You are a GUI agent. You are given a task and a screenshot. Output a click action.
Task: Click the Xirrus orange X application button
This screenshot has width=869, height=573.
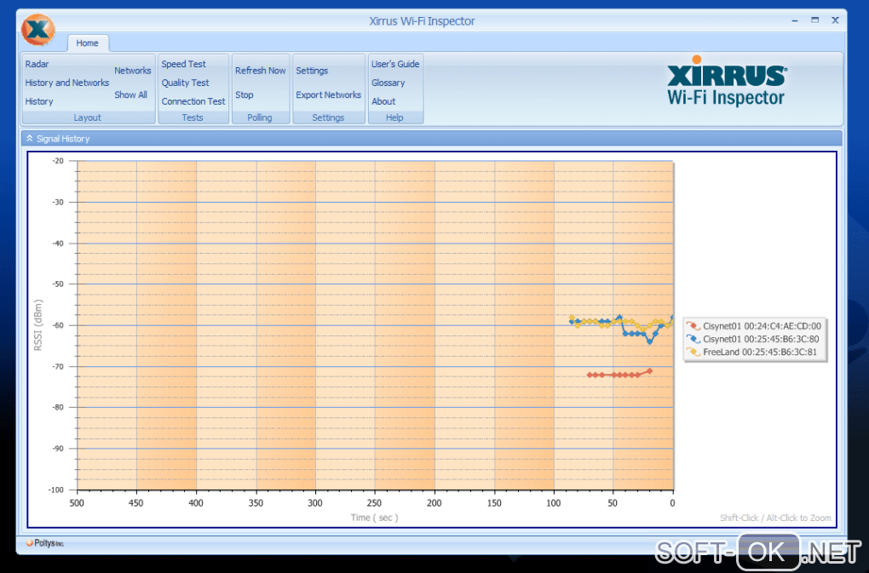[38, 29]
